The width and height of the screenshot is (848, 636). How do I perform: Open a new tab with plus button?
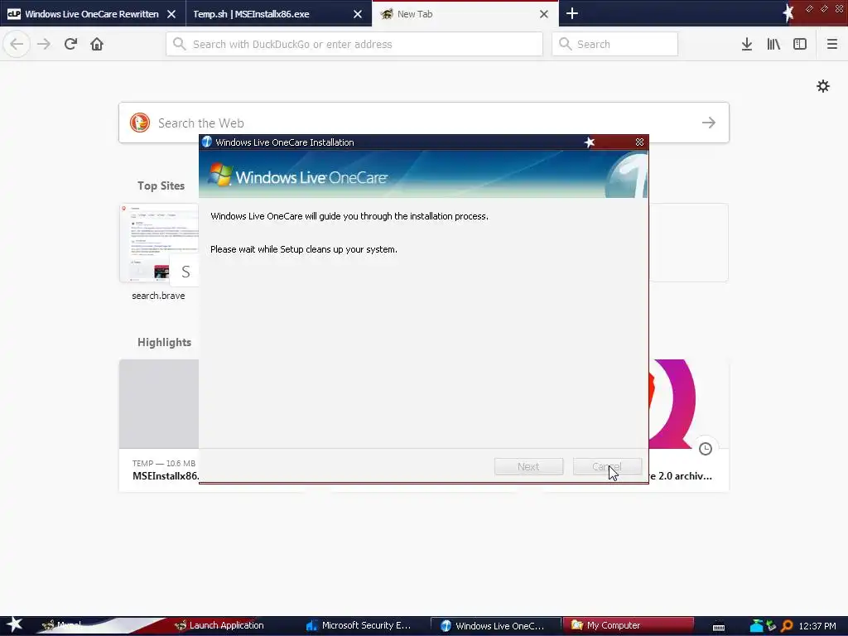point(572,13)
